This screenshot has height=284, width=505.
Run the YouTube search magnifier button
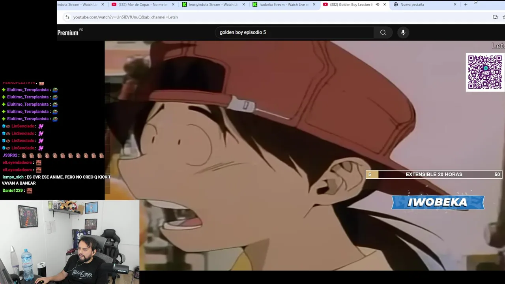pyautogui.click(x=383, y=32)
